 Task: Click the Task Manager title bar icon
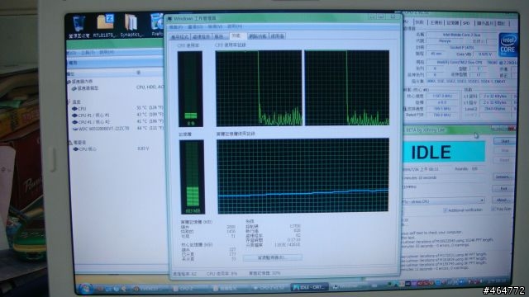click(170, 18)
